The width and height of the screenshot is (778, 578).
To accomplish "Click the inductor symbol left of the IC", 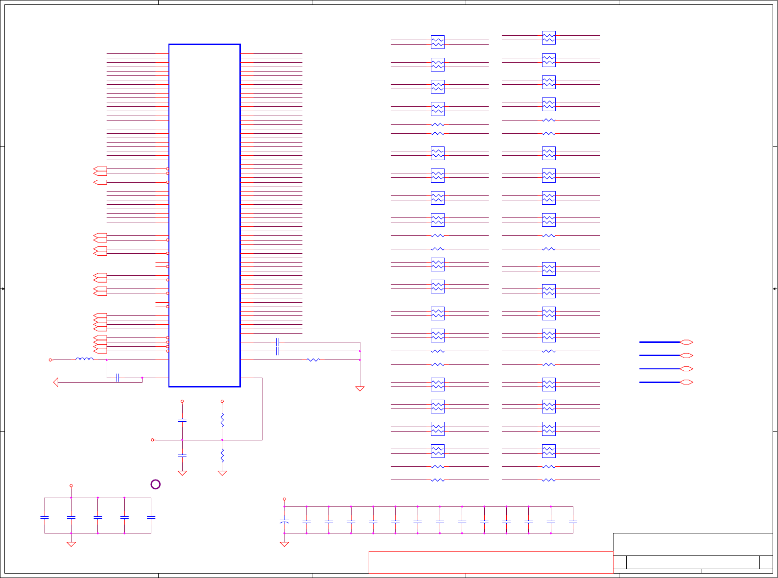I will 84,360.
